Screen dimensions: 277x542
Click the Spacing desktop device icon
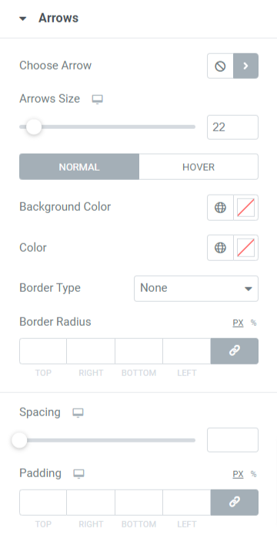tap(78, 413)
